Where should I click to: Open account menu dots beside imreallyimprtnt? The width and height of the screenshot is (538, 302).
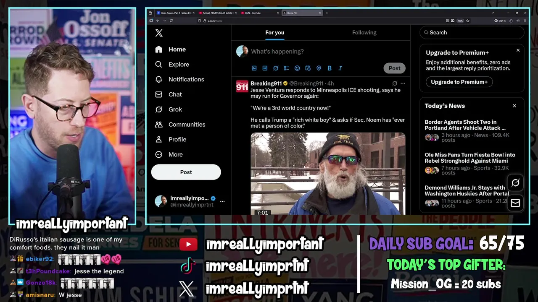click(222, 201)
